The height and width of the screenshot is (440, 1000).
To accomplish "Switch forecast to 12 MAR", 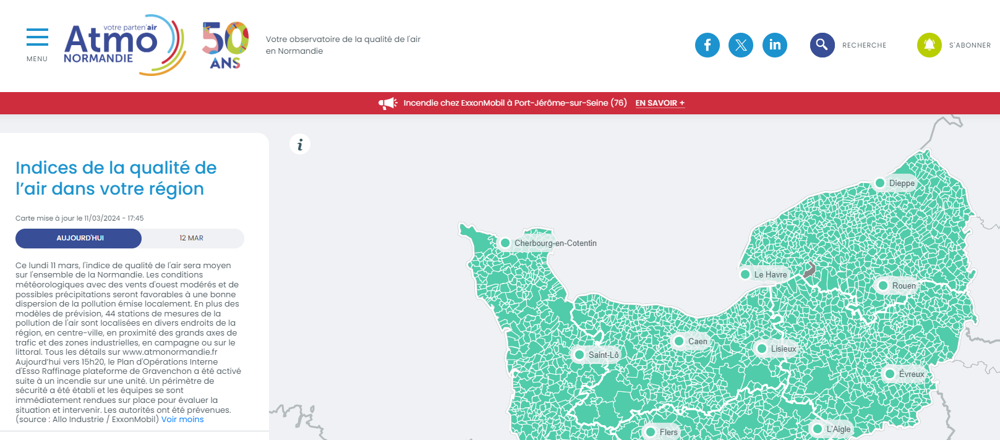I will pyautogui.click(x=192, y=239).
